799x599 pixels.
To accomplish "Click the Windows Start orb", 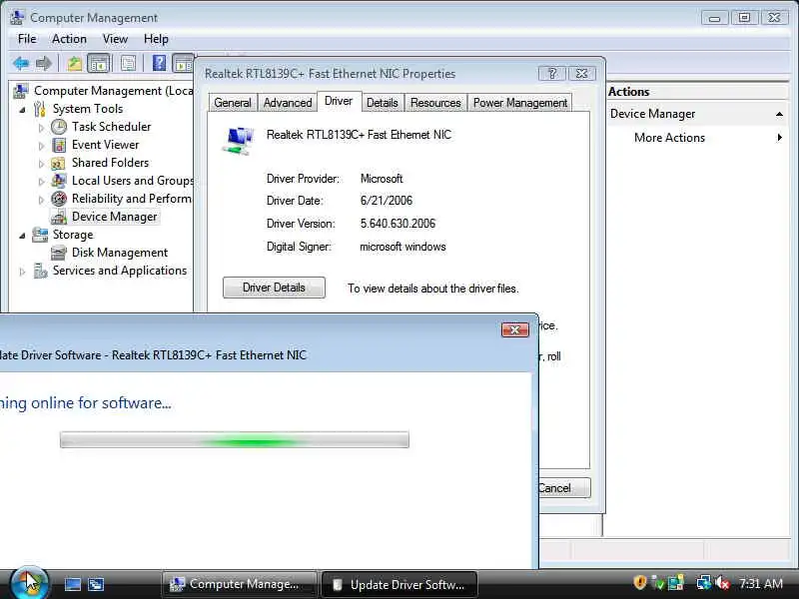I will (29, 583).
